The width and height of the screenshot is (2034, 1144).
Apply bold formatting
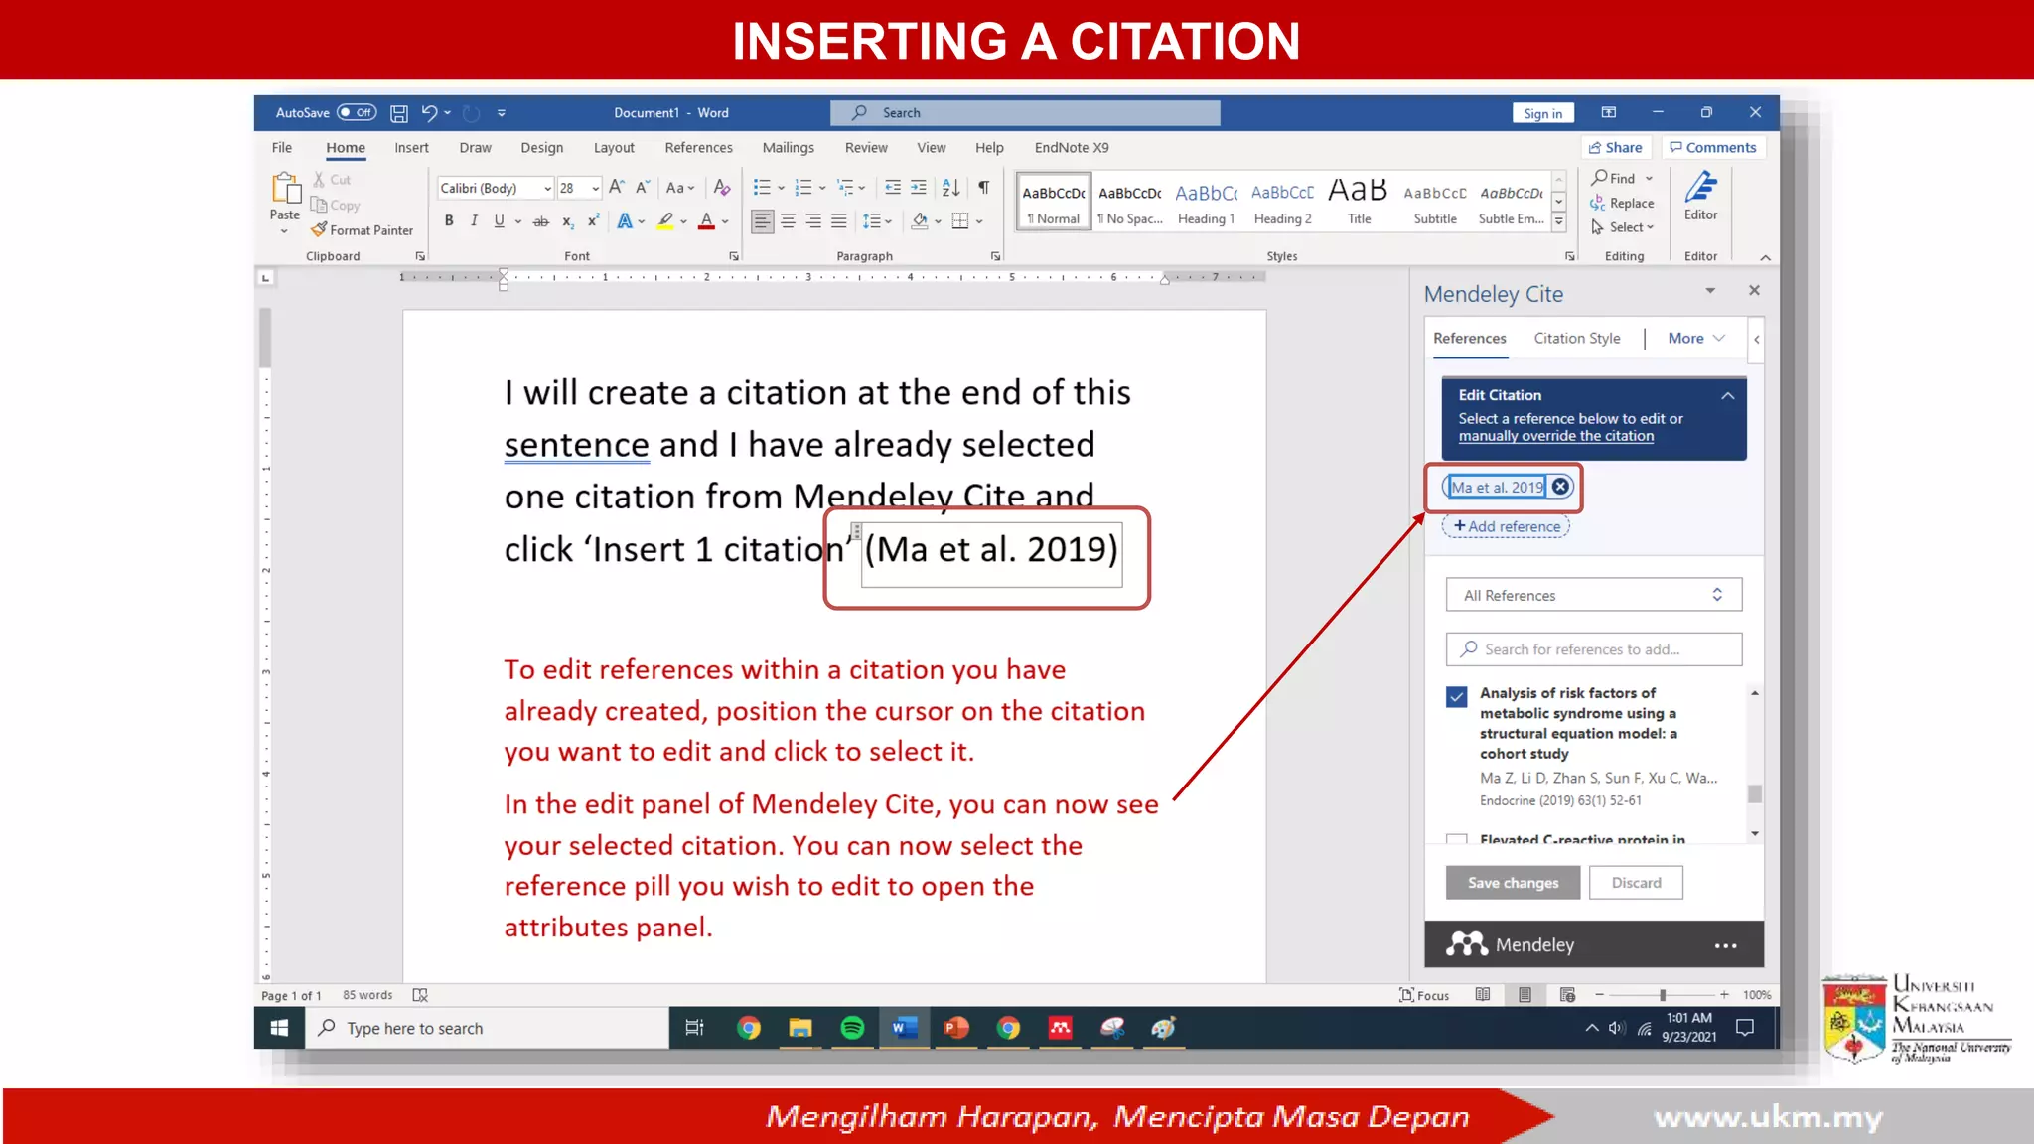click(x=449, y=220)
